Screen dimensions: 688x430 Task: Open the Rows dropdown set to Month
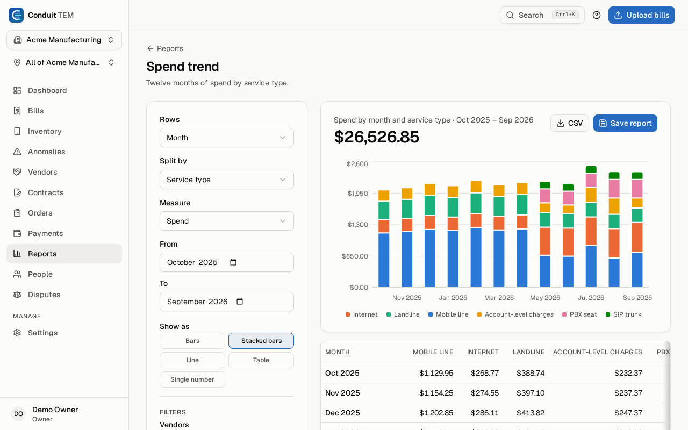point(227,138)
